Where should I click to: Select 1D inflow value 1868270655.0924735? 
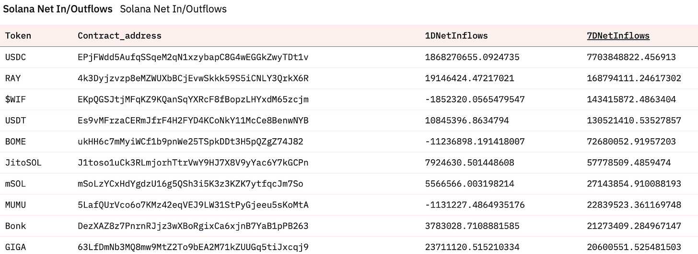[472, 57]
